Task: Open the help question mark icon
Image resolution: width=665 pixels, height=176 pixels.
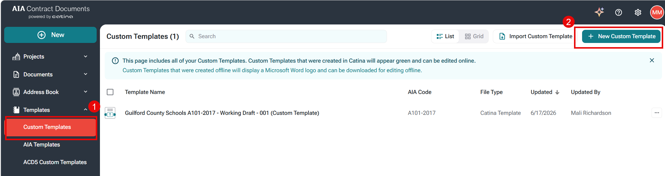Action: click(618, 12)
